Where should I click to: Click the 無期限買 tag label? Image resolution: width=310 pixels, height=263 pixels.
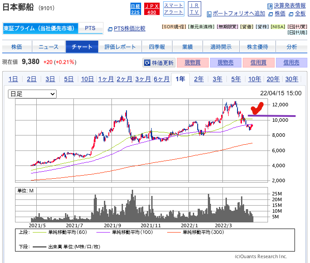tap(227, 26)
